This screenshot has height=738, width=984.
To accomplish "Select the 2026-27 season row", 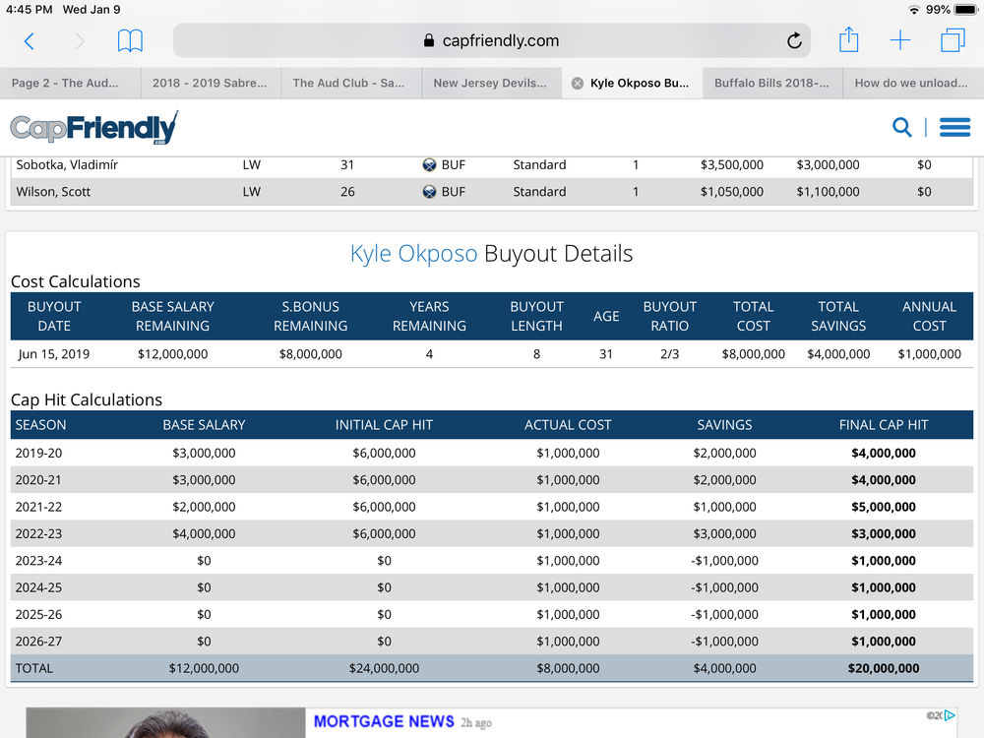I will coord(492,642).
